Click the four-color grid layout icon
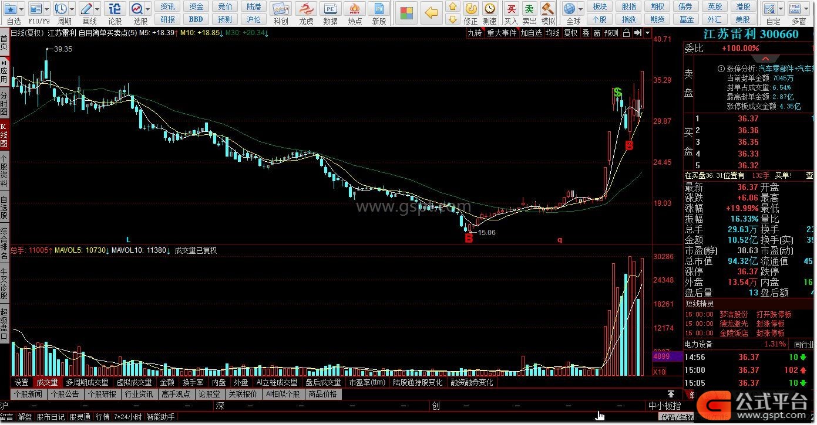Screen dimensions: 817x425 [406, 13]
